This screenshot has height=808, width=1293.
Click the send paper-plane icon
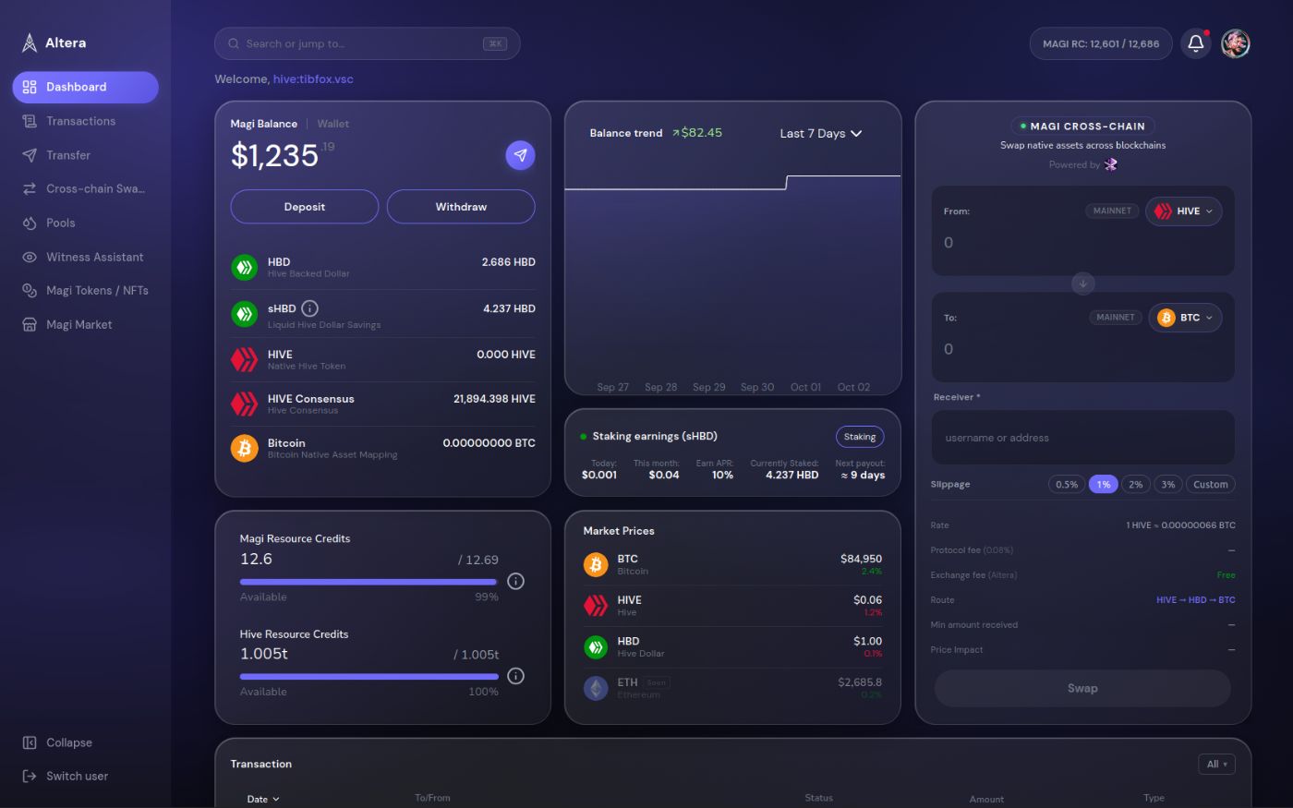tap(520, 155)
